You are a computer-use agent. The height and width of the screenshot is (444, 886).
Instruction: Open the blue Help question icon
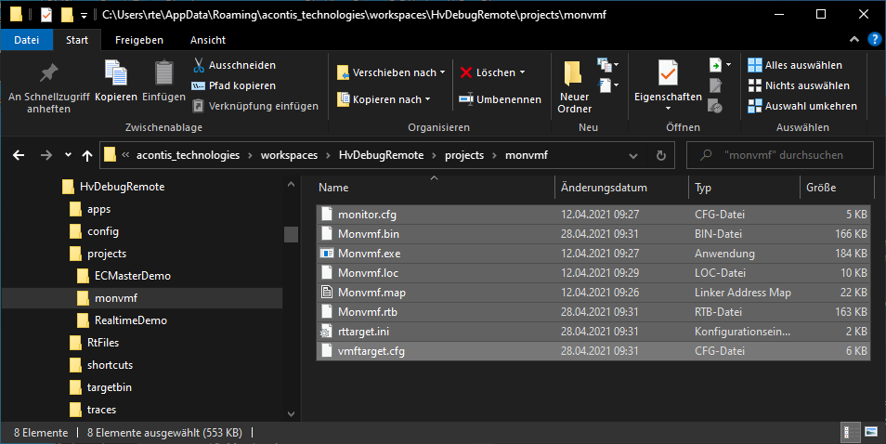874,40
